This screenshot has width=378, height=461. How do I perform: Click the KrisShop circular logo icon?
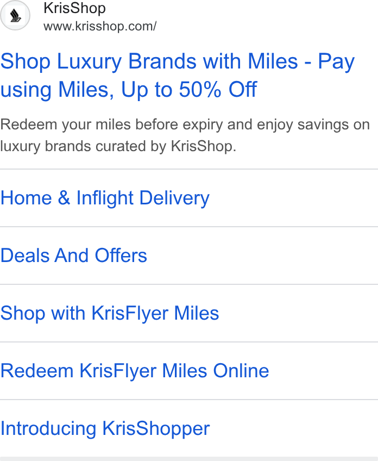click(x=15, y=15)
